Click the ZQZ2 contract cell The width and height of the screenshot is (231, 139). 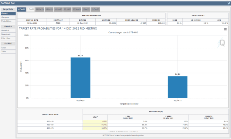[x=58, y=23]
